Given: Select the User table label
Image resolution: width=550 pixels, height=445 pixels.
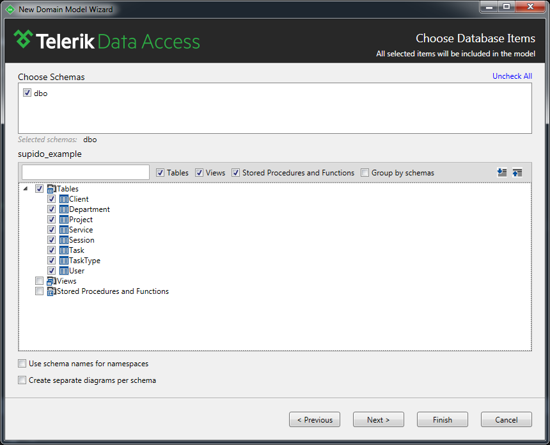Looking at the screenshot, I should click(x=77, y=271).
